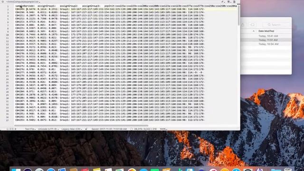
Task: Click the barcode C04262
Action: 20,38
